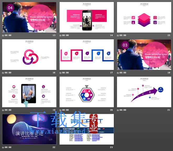Click the 00:00 timing under slide 16
The image size is (173, 151).
[8, 73]
